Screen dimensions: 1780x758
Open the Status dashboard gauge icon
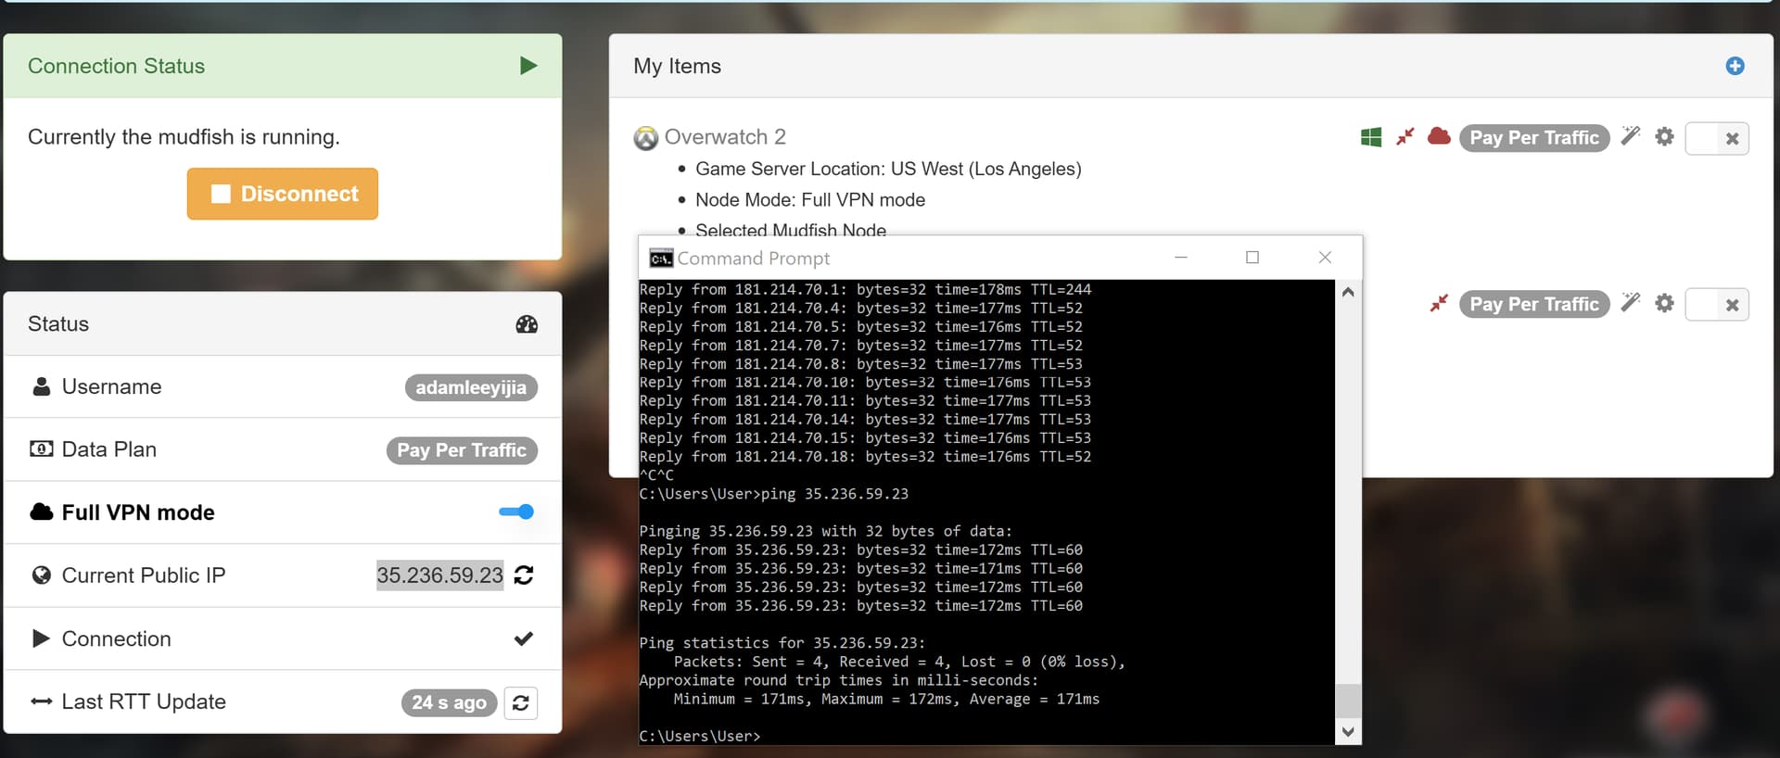point(527,324)
